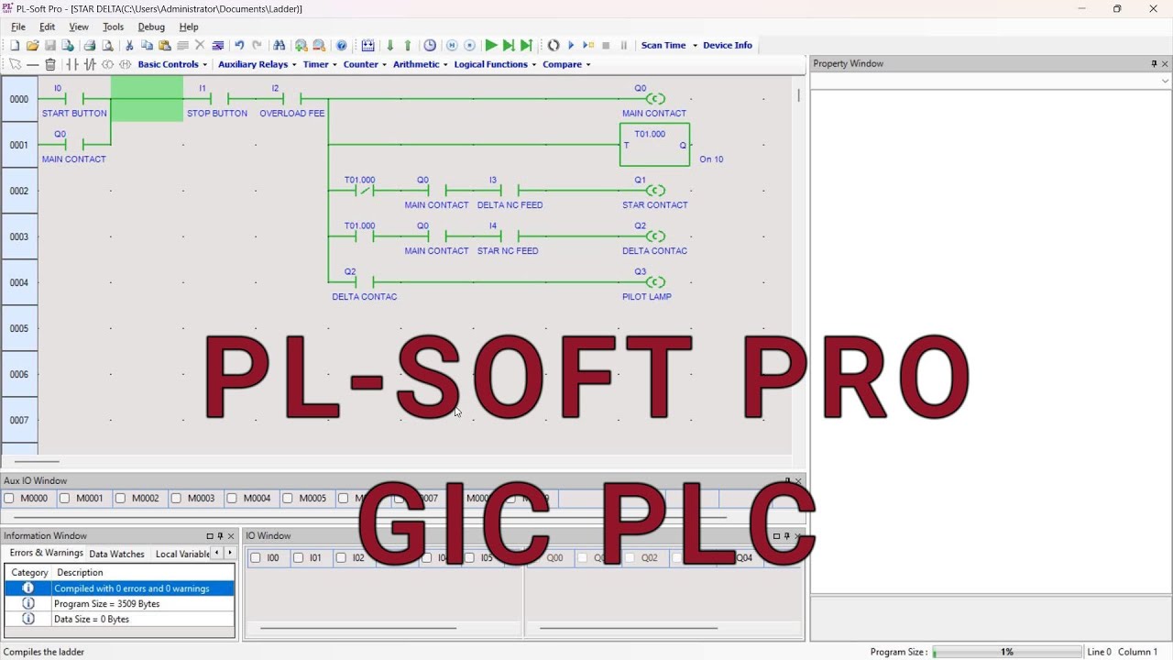Insert a normally closed contact
Screen dimensions: 1173x660
point(90,64)
